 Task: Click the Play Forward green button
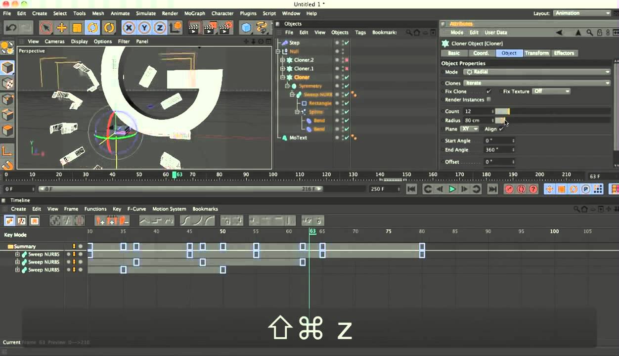(x=452, y=189)
